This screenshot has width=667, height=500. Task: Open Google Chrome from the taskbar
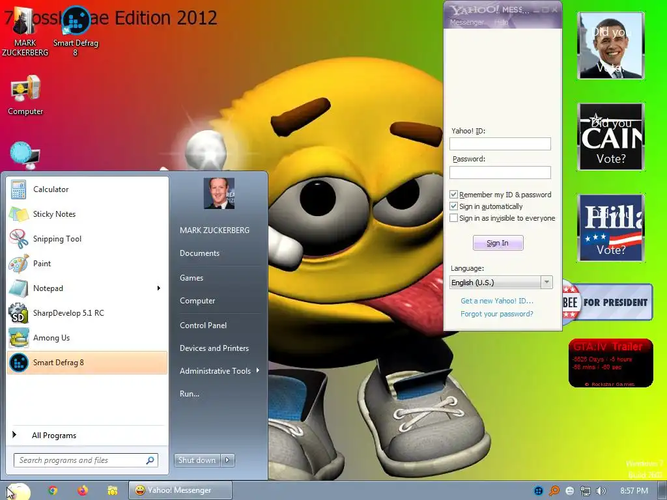click(53, 491)
